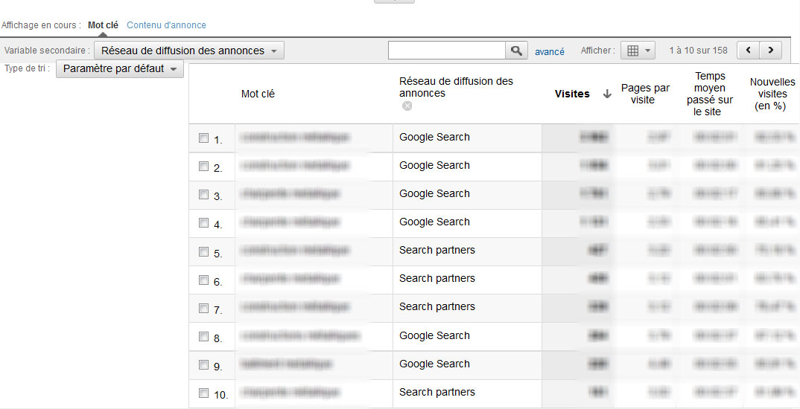800x409 pixels.
Task: Open the Paramètre par défaut sort-type dropdown
Action: 120,68
